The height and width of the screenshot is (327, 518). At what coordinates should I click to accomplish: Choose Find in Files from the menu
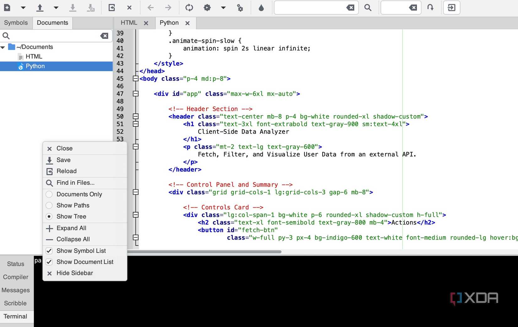point(75,182)
